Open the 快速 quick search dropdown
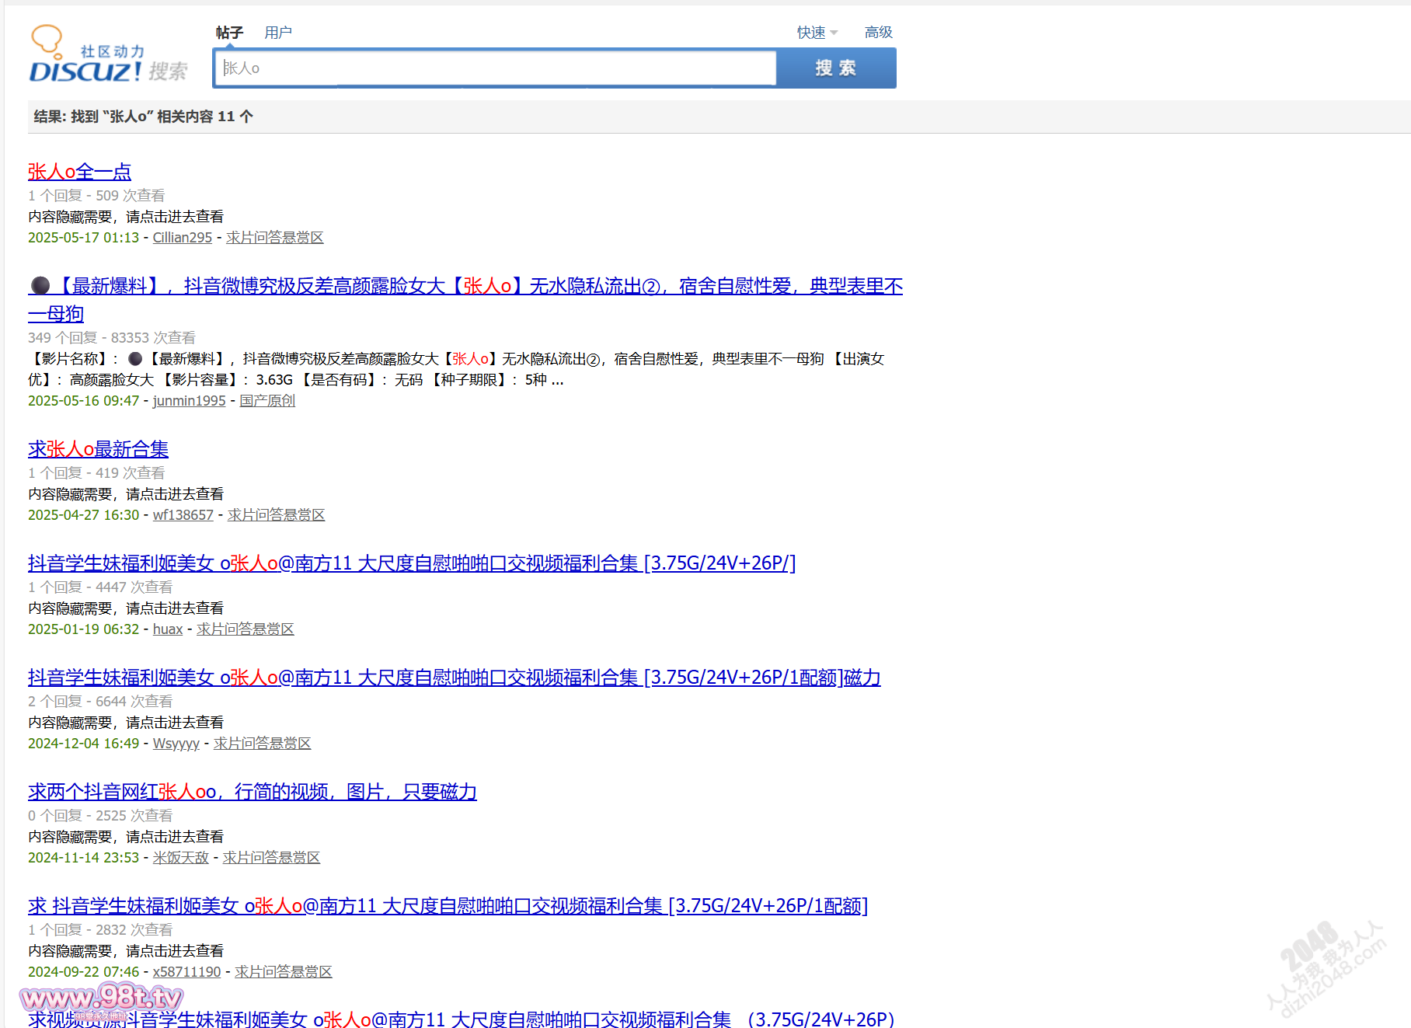 click(814, 32)
